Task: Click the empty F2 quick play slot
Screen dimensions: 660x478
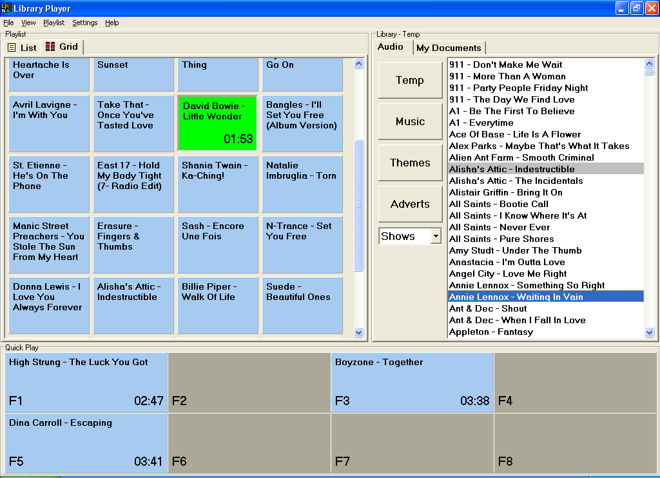Action: pos(249,383)
